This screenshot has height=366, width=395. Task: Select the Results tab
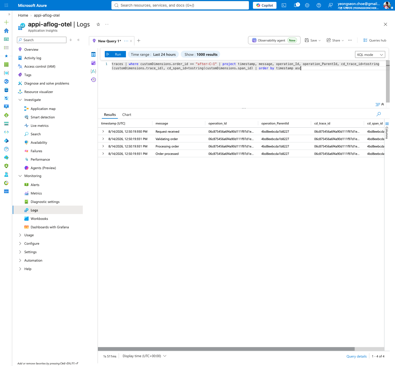point(110,115)
